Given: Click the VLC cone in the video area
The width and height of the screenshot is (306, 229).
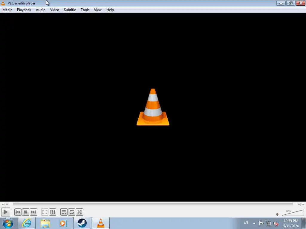Looking at the screenshot, I should coord(153,107).
